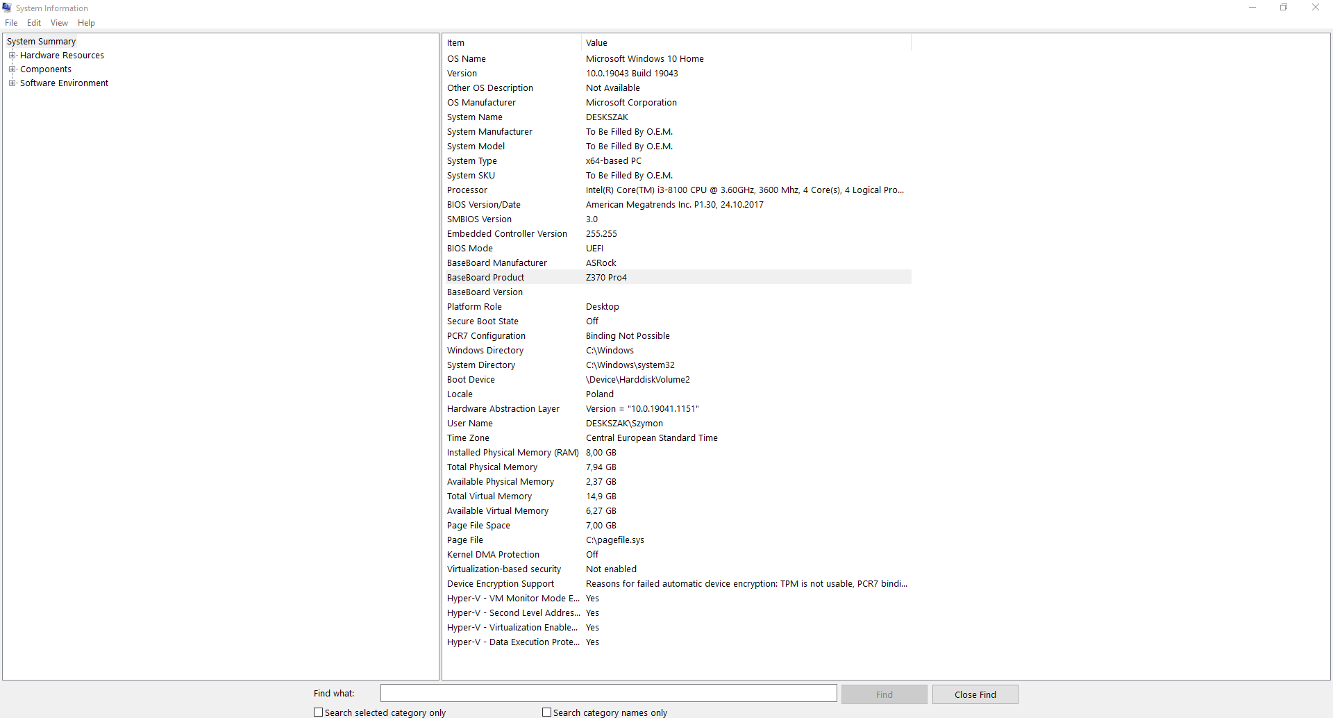
Task: Click value Microsoft Windows 10 Home
Action: (644, 59)
